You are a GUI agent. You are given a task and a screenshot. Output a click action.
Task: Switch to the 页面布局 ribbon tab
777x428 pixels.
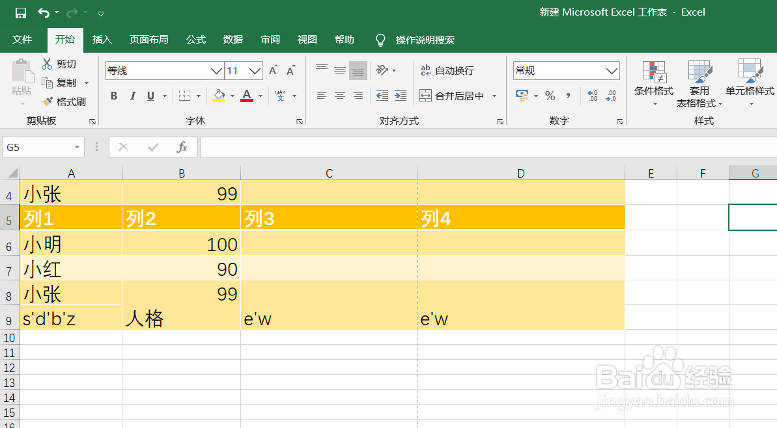pyautogui.click(x=148, y=40)
